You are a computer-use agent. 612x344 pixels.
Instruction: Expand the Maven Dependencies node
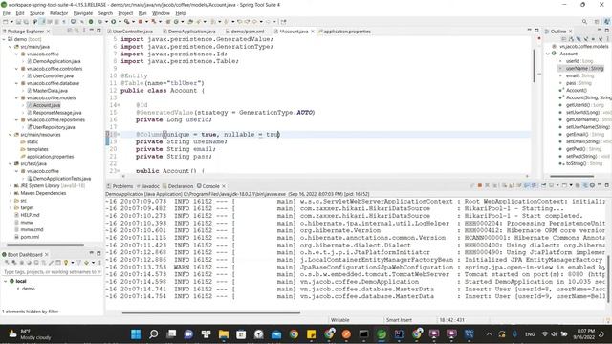tap(11, 193)
